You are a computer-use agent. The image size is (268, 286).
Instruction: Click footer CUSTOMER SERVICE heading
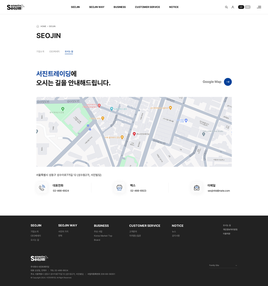tap(145, 226)
